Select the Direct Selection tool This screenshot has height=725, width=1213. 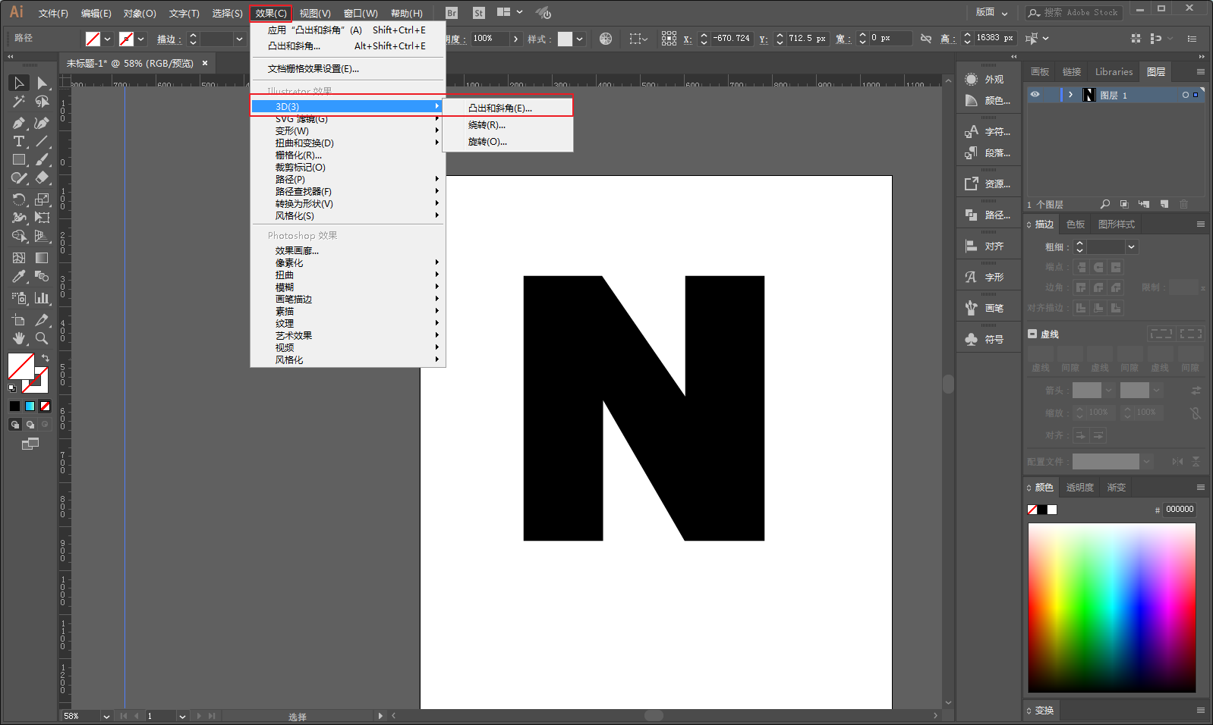tap(42, 83)
